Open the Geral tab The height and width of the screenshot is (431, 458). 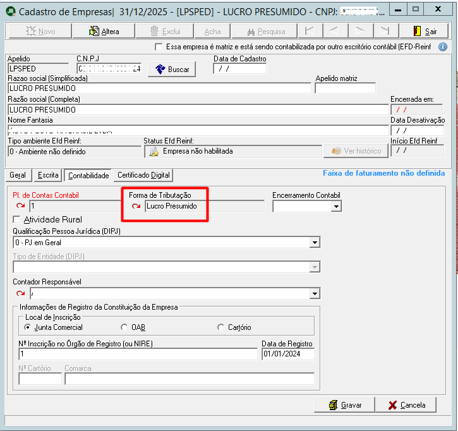point(18,175)
